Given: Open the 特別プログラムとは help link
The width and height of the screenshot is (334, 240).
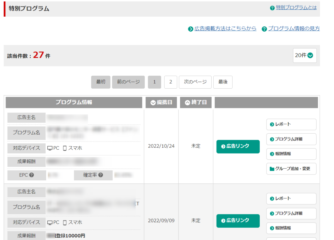Looking at the screenshot, I should pyautogui.click(x=296, y=8).
